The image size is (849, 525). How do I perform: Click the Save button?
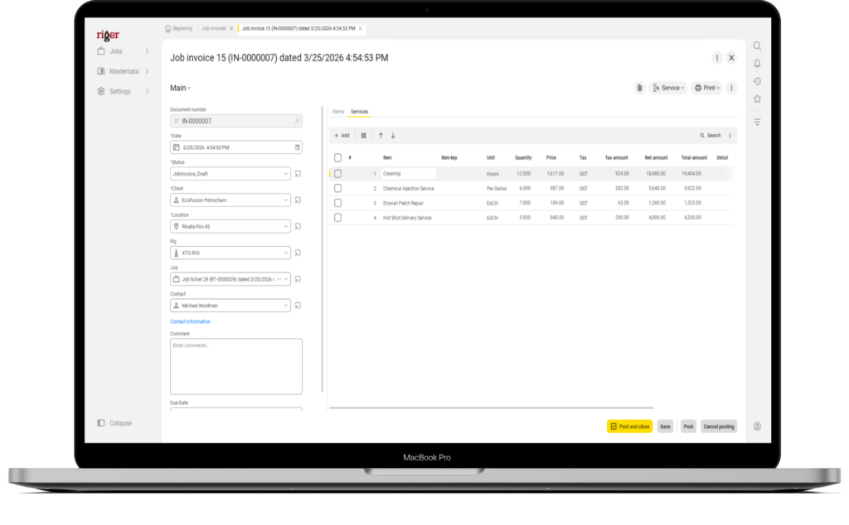(x=665, y=426)
